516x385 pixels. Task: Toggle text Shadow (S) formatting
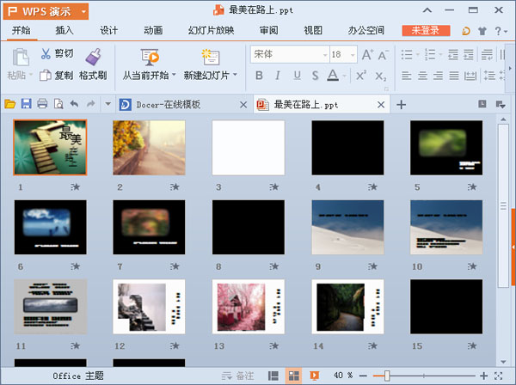point(315,76)
